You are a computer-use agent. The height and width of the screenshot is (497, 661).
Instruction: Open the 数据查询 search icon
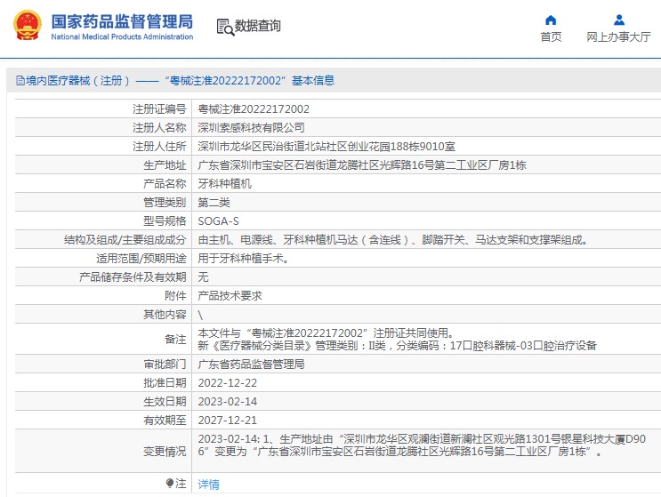(225, 27)
